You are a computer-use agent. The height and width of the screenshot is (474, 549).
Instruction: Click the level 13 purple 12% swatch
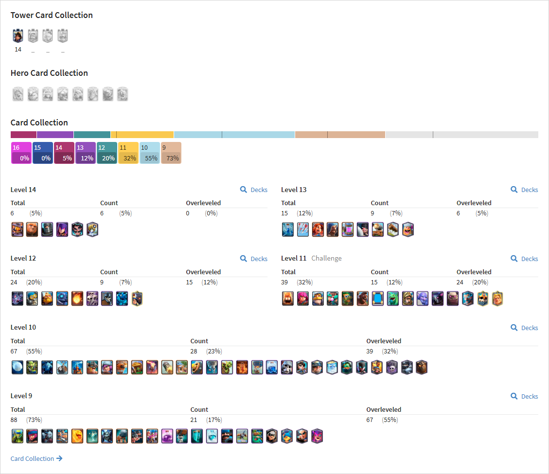click(86, 153)
